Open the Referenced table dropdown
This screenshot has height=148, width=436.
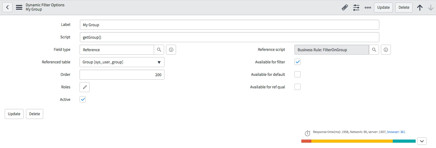(x=122, y=62)
